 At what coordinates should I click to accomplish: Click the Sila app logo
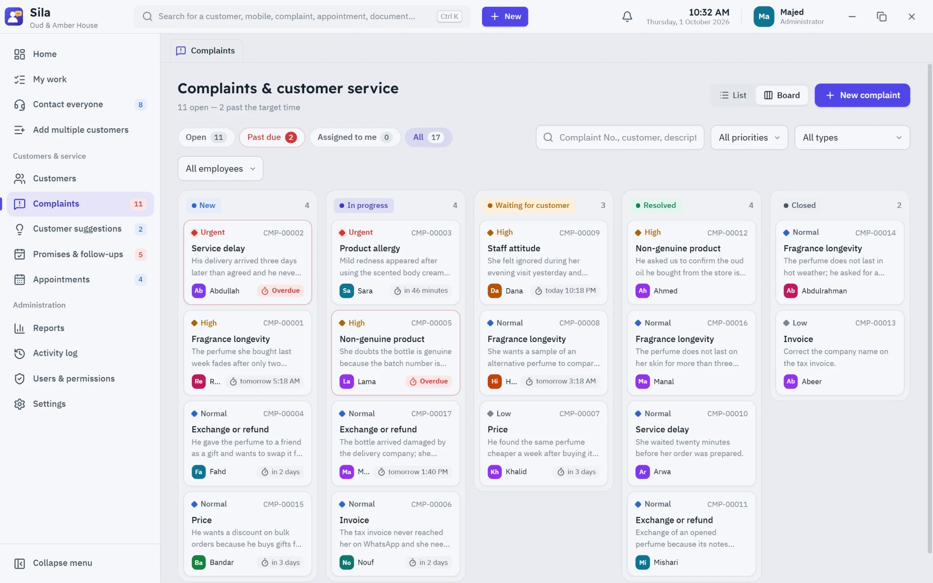(14, 17)
